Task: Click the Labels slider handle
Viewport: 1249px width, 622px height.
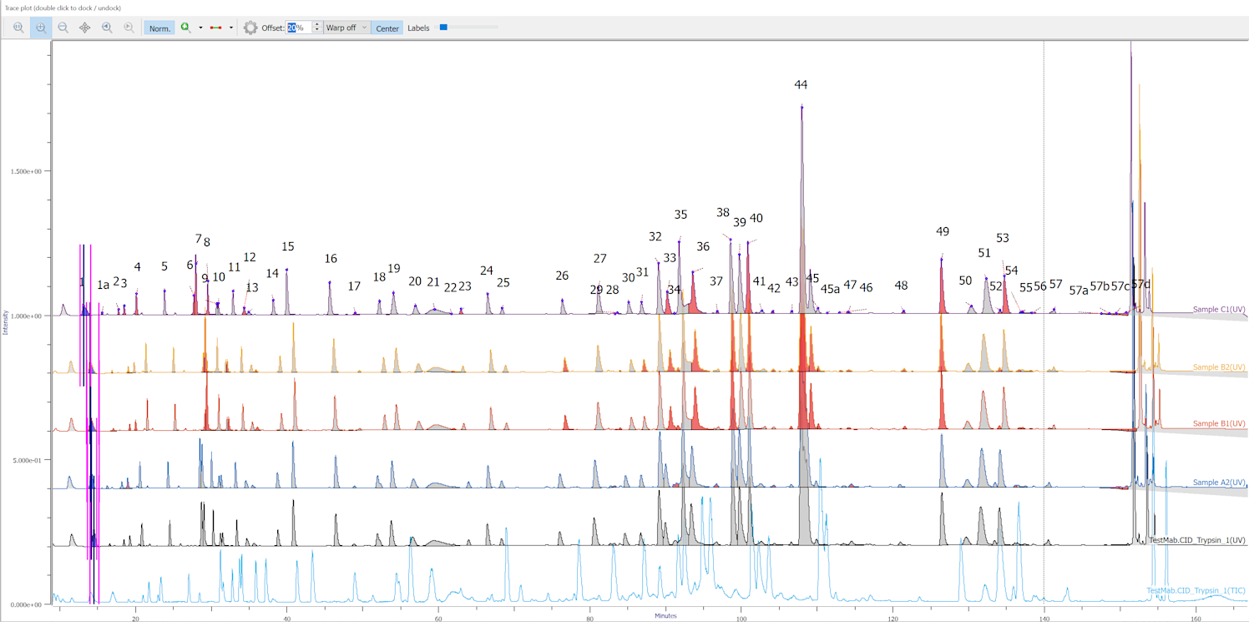Action: pos(443,28)
